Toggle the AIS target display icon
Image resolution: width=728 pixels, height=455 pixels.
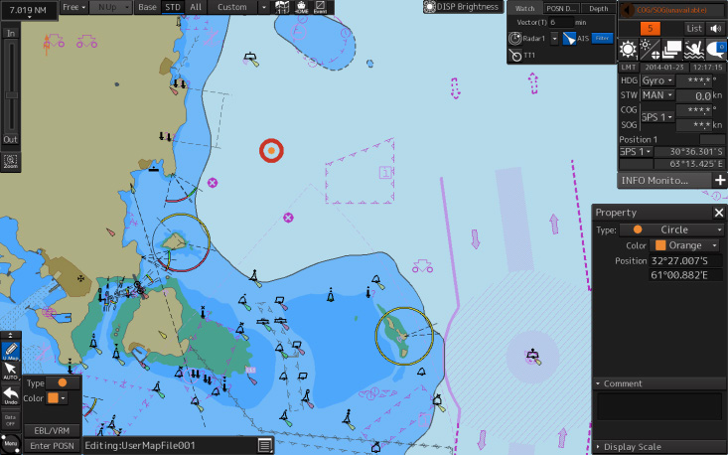click(569, 39)
